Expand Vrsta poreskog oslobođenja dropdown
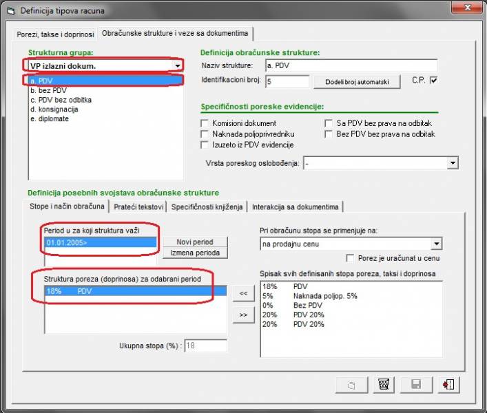This screenshot has width=487, height=413. [452, 163]
